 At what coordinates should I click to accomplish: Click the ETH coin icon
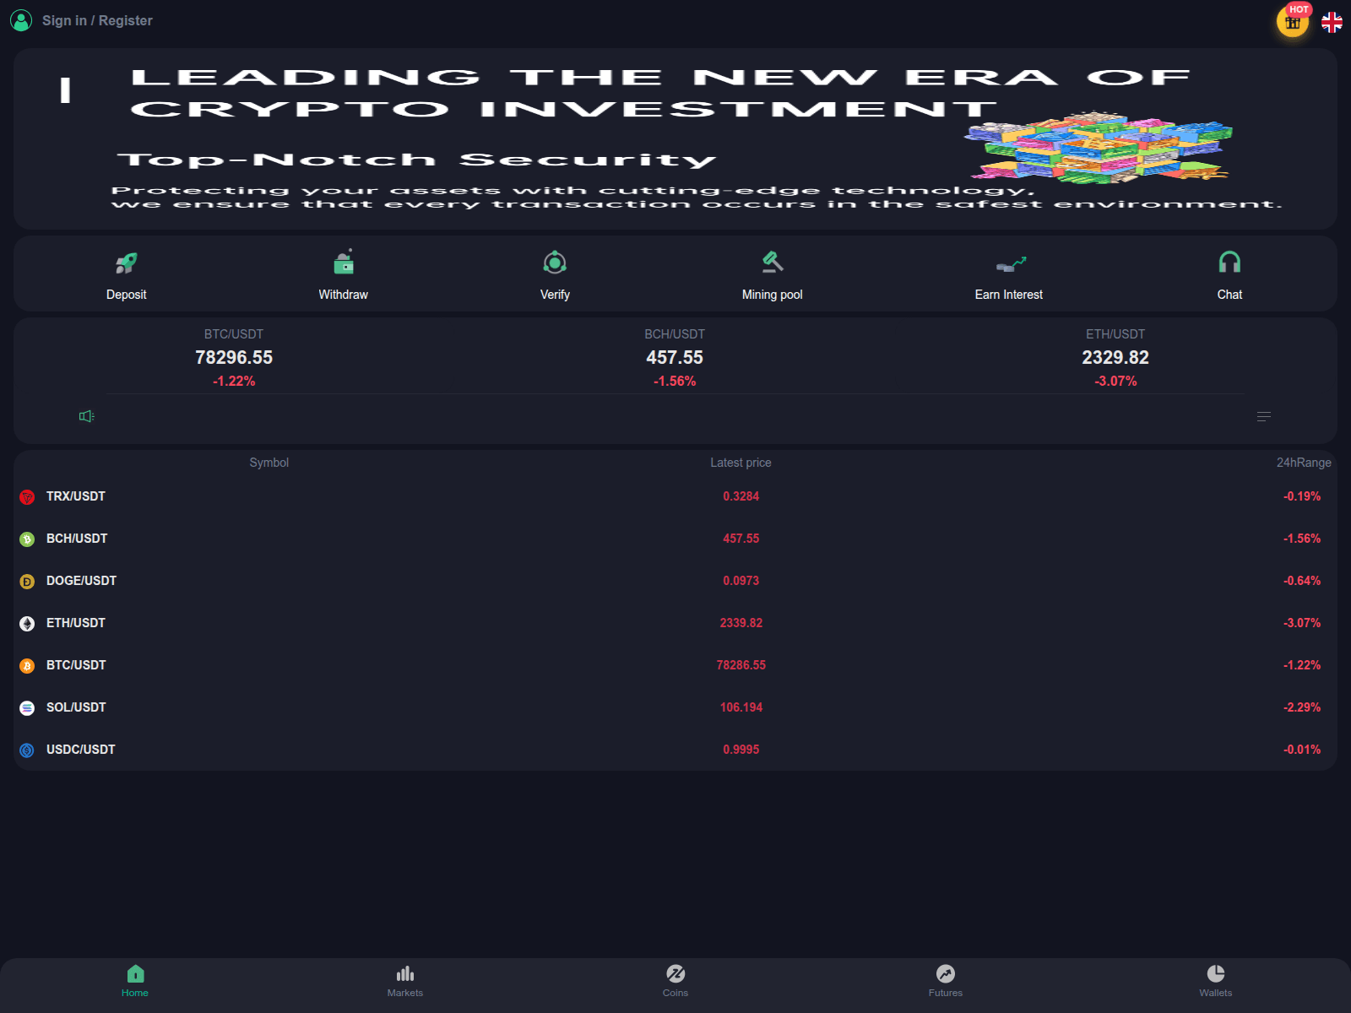(x=27, y=624)
